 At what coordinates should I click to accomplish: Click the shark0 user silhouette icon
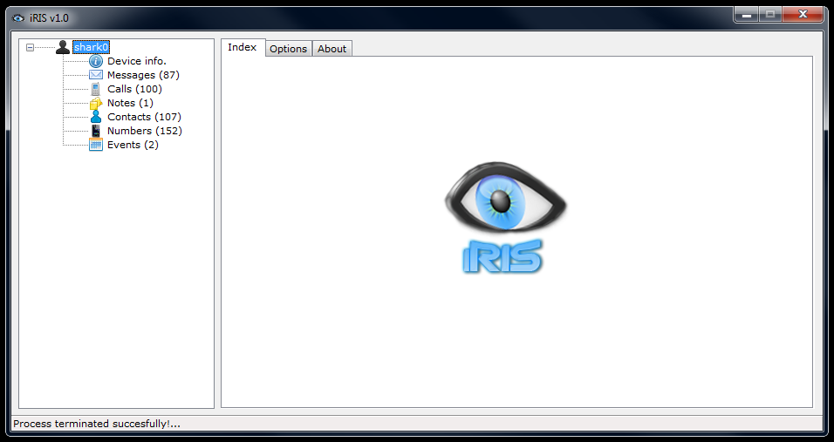coord(63,47)
